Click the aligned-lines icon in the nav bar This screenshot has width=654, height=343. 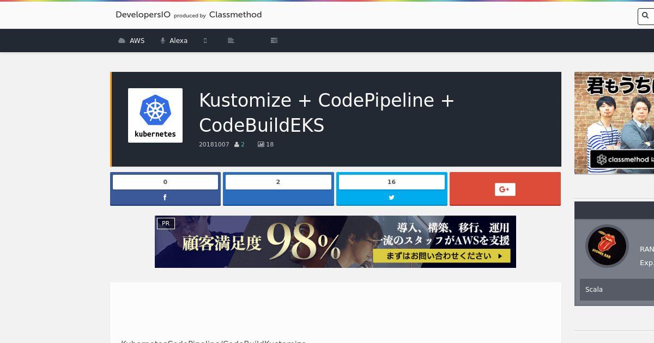pos(231,41)
